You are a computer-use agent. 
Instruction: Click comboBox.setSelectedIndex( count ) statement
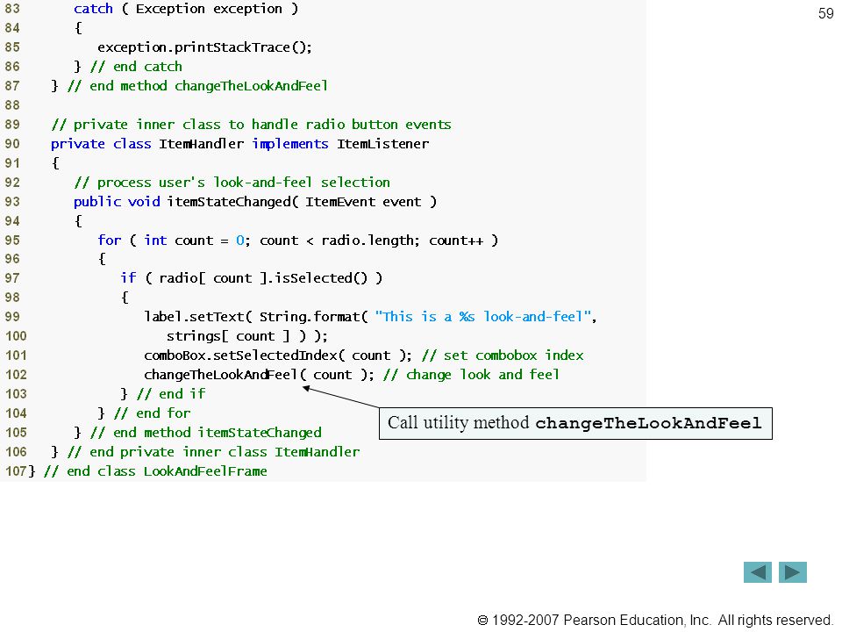[x=278, y=355]
